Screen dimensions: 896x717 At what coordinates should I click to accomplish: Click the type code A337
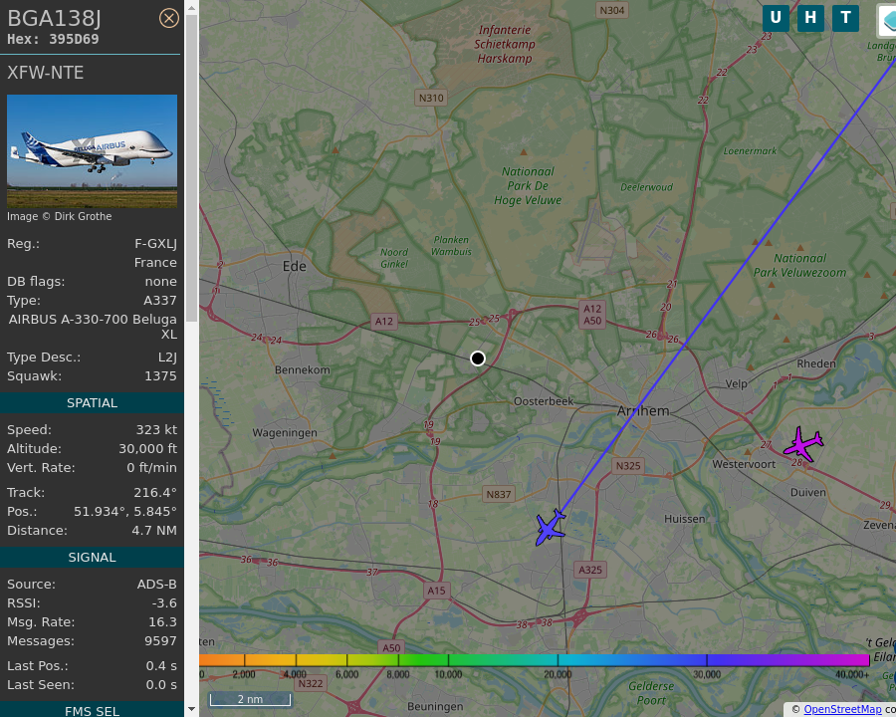pyautogui.click(x=160, y=301)
